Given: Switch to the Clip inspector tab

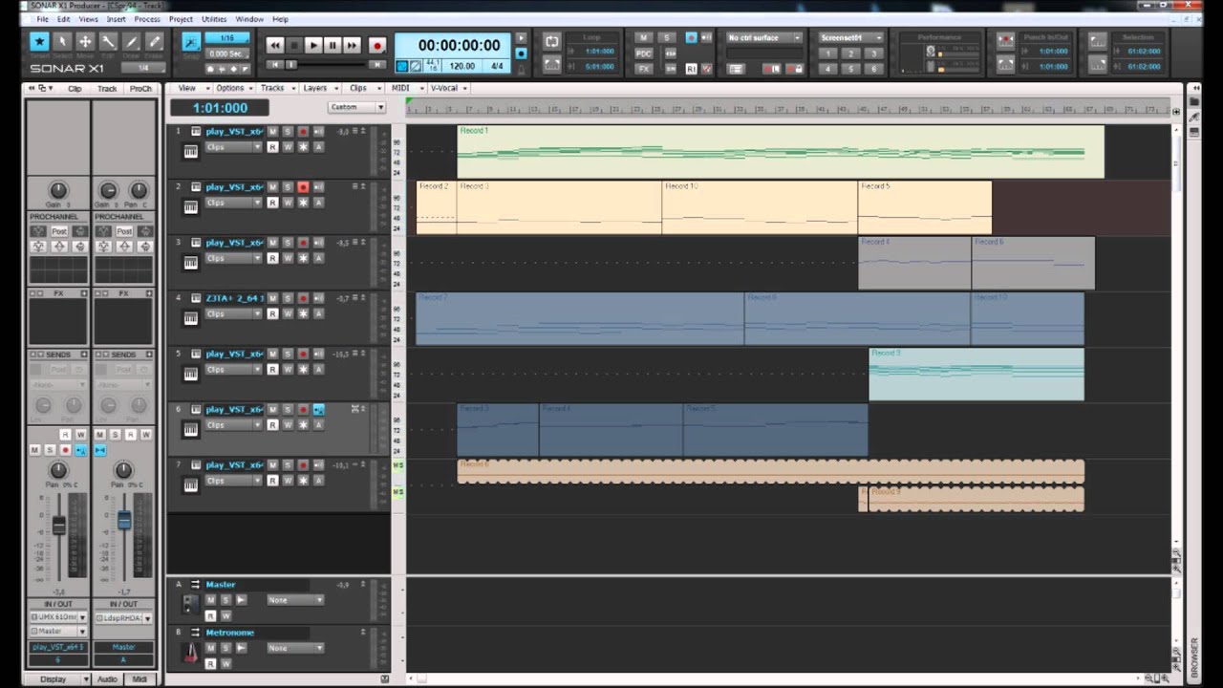Looking at the screenshot, I should click(75, 89).
